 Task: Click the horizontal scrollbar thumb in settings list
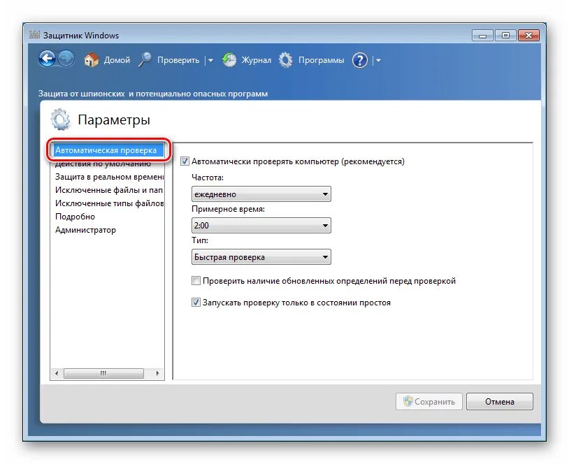click(x=103, y=373)
